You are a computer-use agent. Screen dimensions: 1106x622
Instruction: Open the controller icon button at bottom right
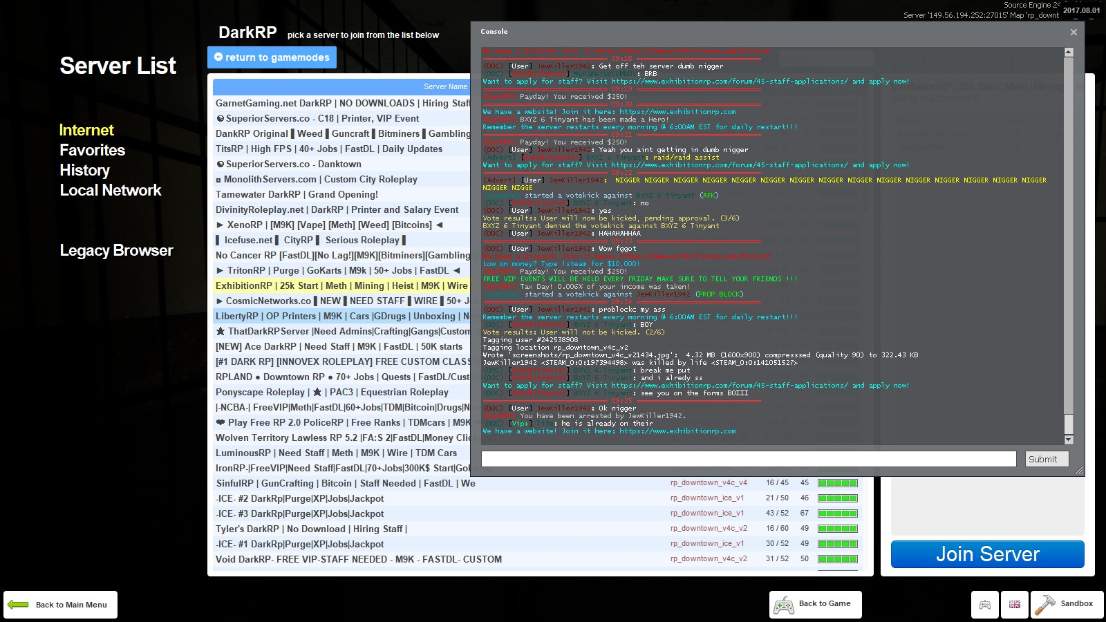coord(985,605)
